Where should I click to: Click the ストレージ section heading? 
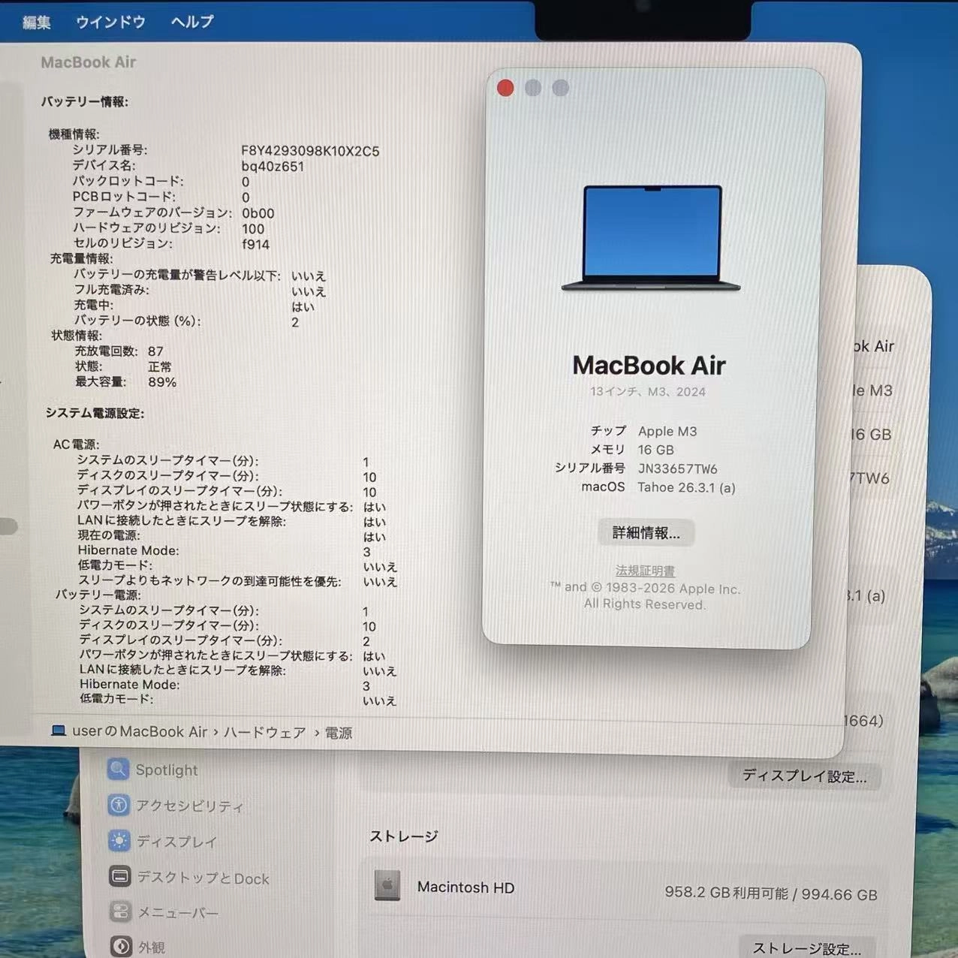(403, 836)
